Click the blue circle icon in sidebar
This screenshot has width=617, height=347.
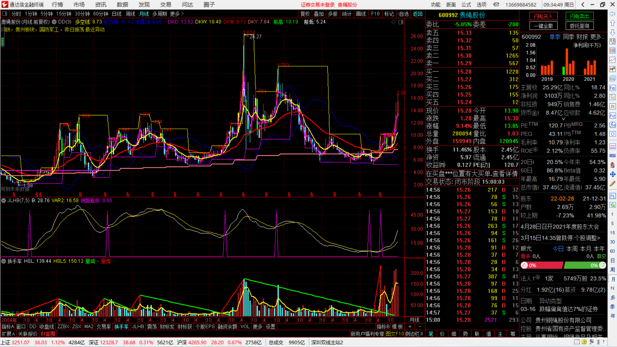613,134
